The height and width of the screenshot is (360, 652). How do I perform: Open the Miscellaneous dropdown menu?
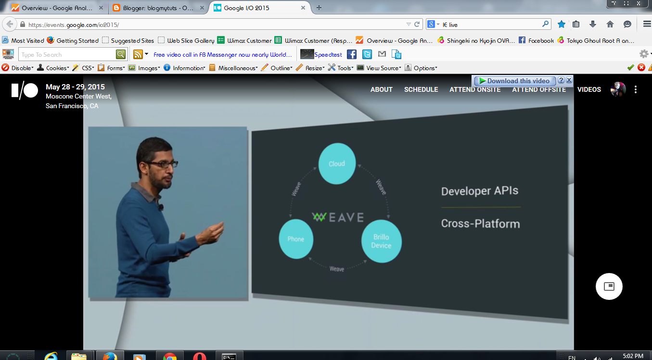[233, 68]
